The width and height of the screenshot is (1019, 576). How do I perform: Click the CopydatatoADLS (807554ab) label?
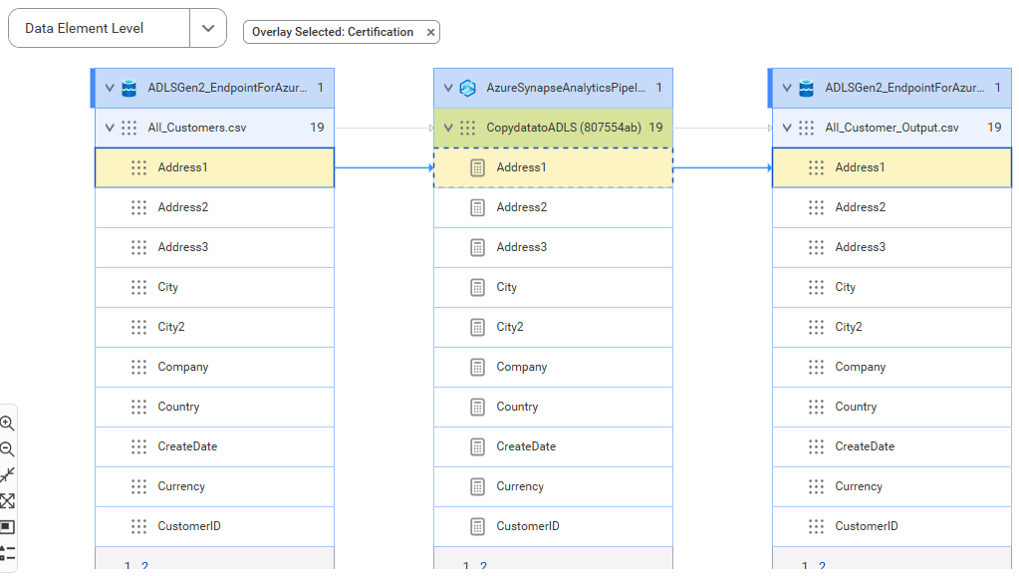tap(564, 129)
